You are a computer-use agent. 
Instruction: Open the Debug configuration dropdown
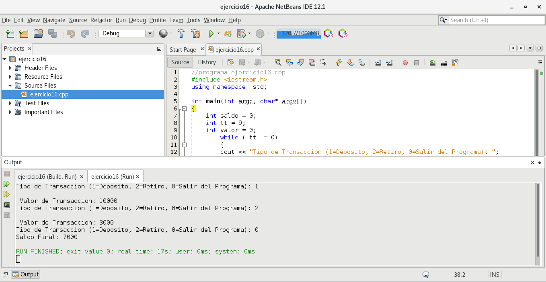pyautogui.click(x=149, y=34)
